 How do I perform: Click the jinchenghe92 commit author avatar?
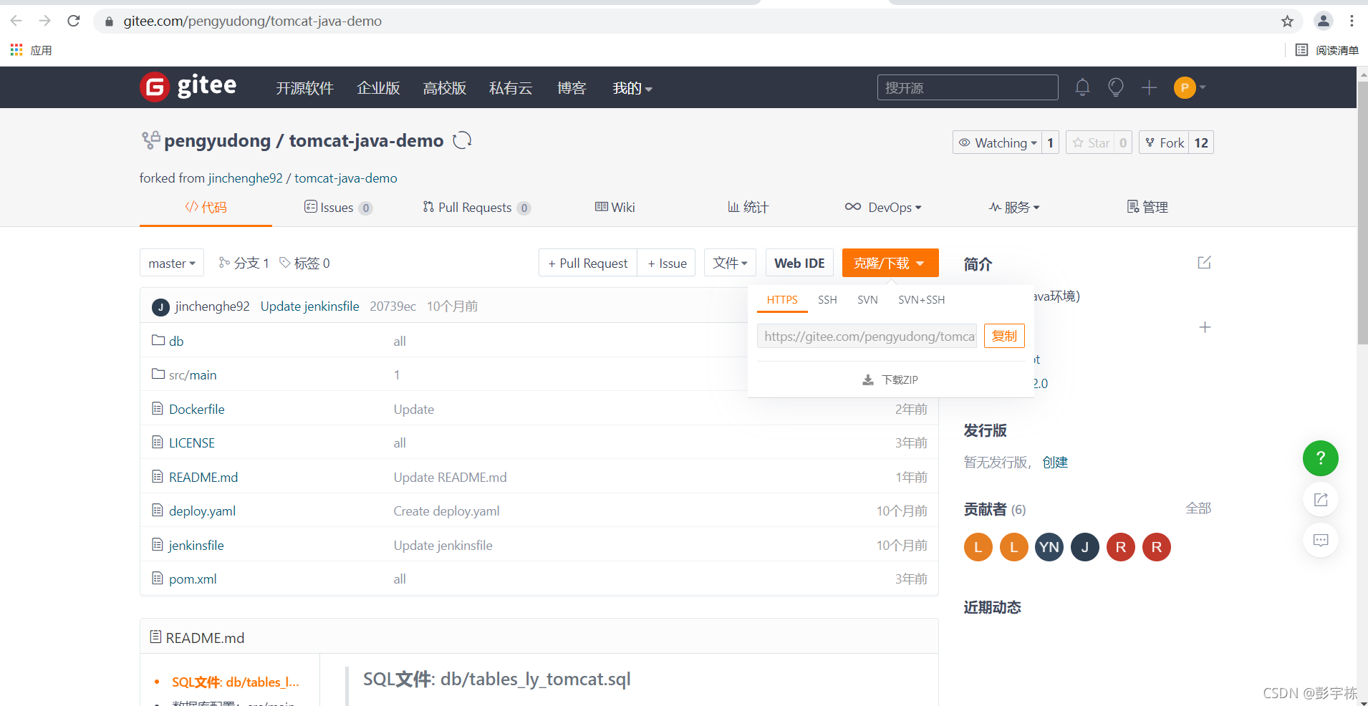[160, 307]
